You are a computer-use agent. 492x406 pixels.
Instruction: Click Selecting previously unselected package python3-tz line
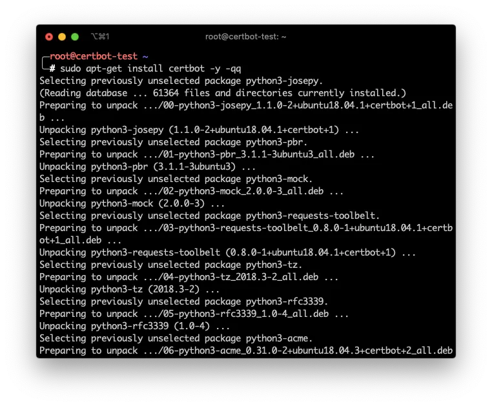170,265
